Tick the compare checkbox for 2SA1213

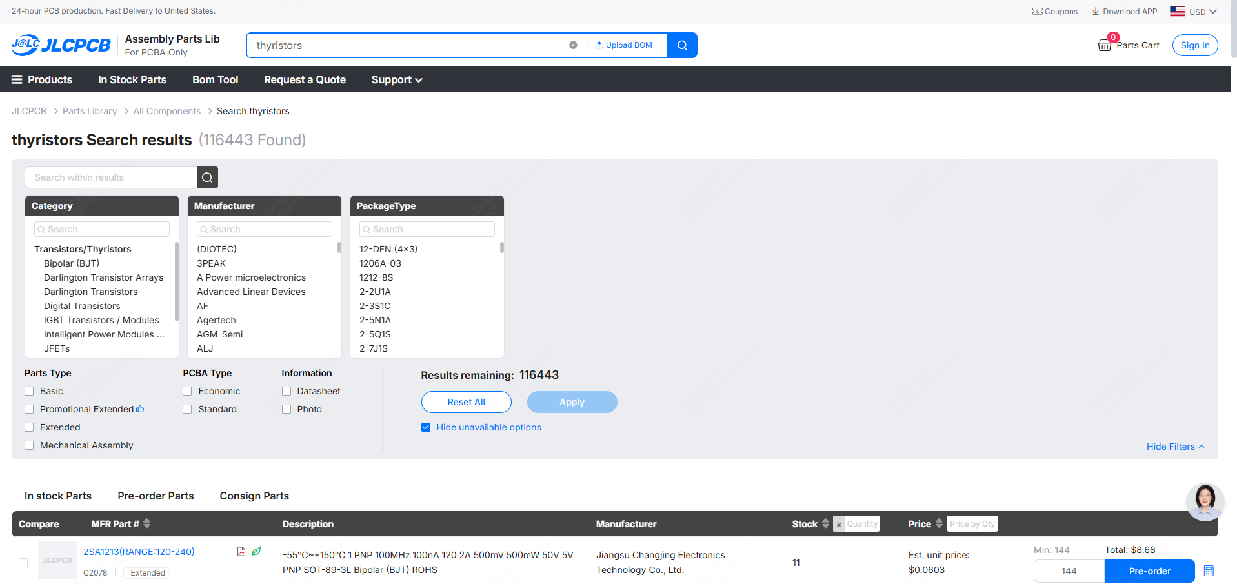point(23,563)
